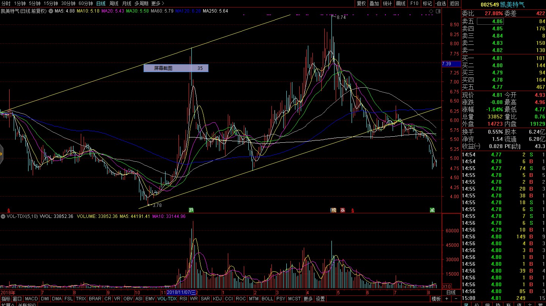The image size is (546, 306).
Task: Select the DMA indicator
Action: click(x=57, y=299)
